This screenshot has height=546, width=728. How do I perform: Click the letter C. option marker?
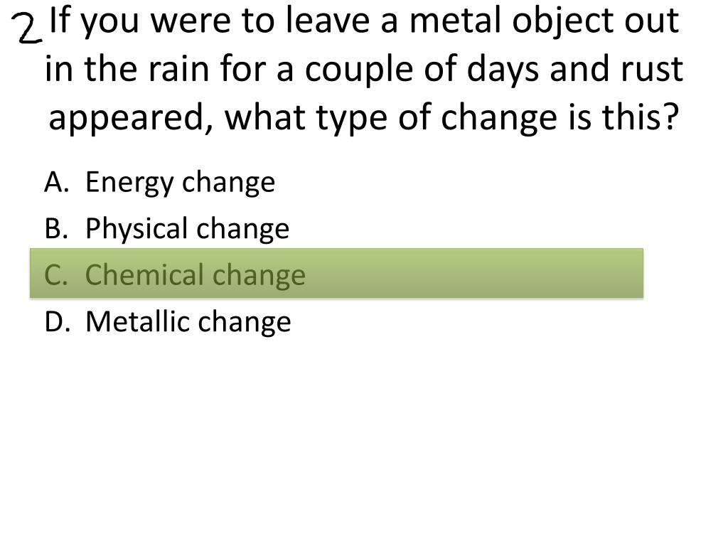(x=55, y=274)
